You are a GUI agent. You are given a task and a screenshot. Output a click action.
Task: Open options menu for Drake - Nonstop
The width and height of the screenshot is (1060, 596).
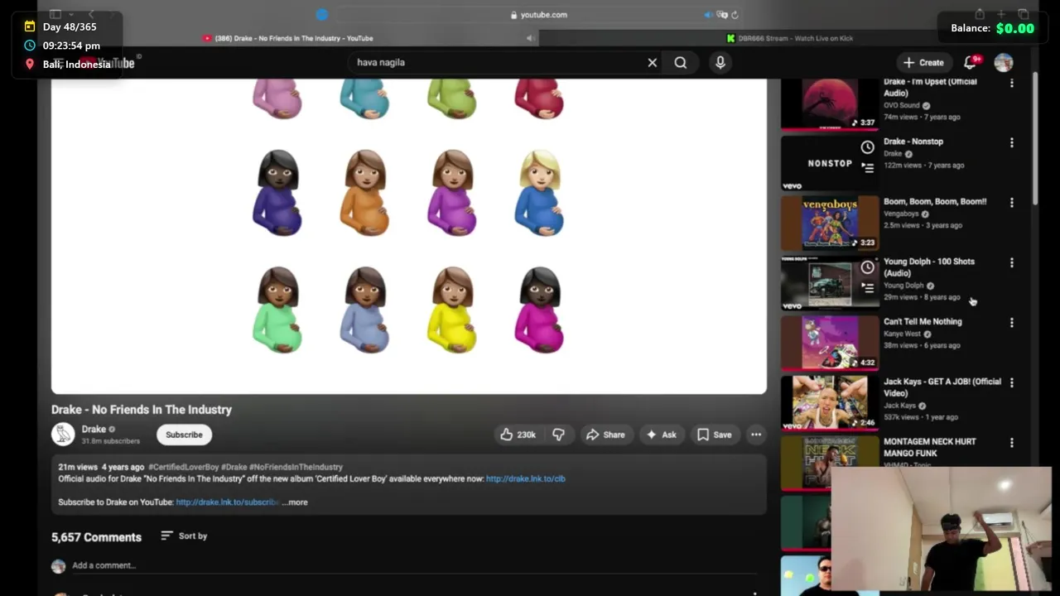coord(1011,142)
